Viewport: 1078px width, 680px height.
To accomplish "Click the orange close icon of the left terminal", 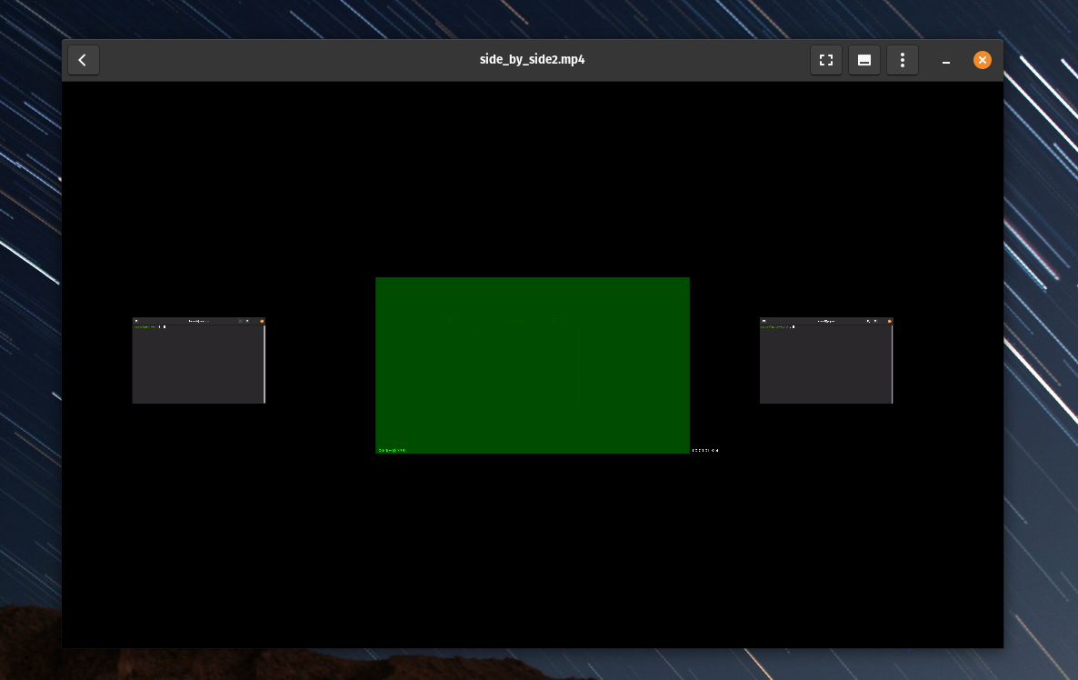I will (262, 321).
